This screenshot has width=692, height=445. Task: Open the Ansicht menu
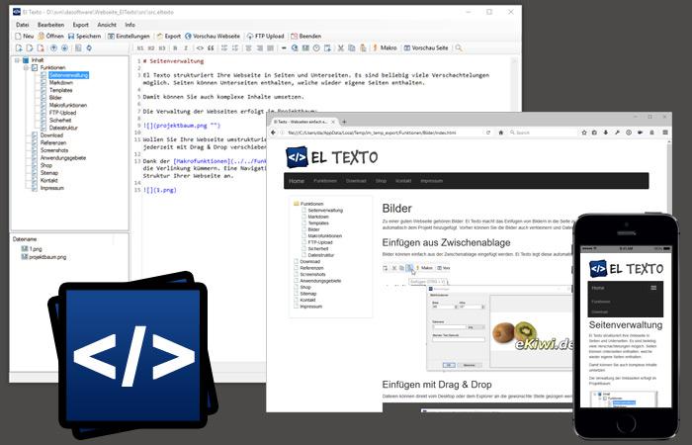tap(107, 25)
